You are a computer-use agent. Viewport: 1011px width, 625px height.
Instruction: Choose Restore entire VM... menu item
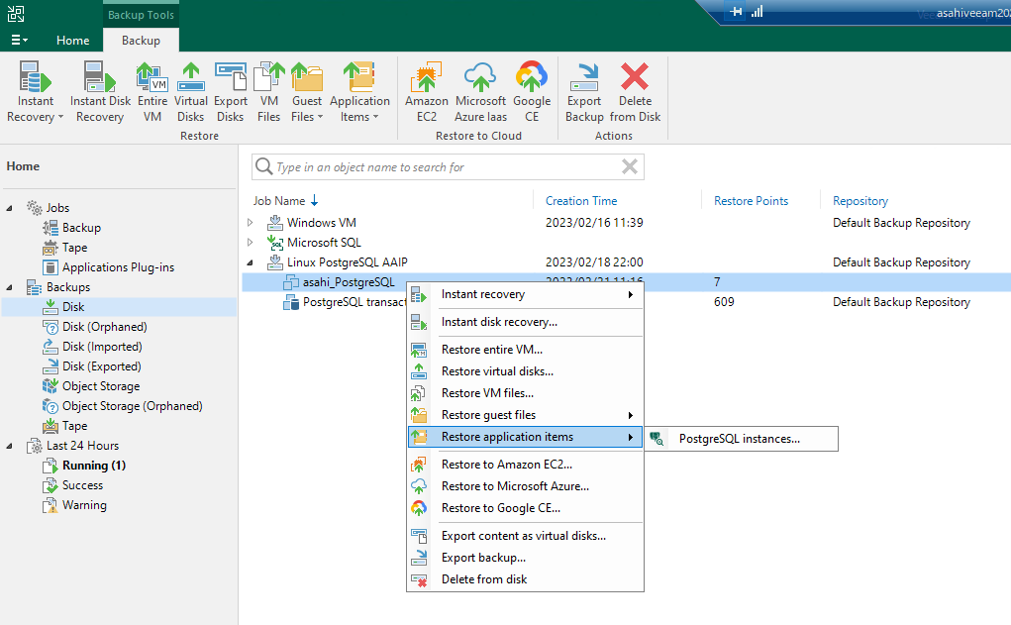point(525,350)
